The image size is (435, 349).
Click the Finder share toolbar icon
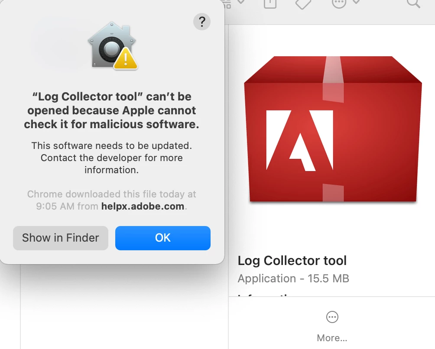tap(270, 3)
